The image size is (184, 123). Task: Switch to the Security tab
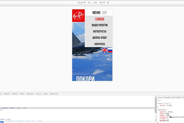coord(39,94)
